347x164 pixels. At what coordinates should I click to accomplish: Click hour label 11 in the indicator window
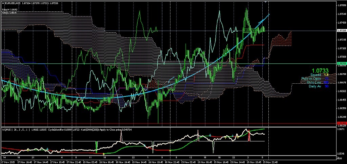[x=90, y=158]
